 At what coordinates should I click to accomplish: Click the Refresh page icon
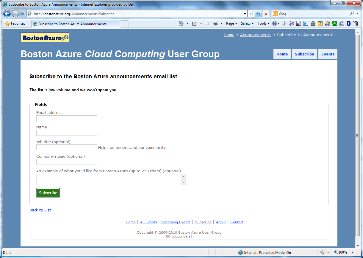click(x=259, y=14)
